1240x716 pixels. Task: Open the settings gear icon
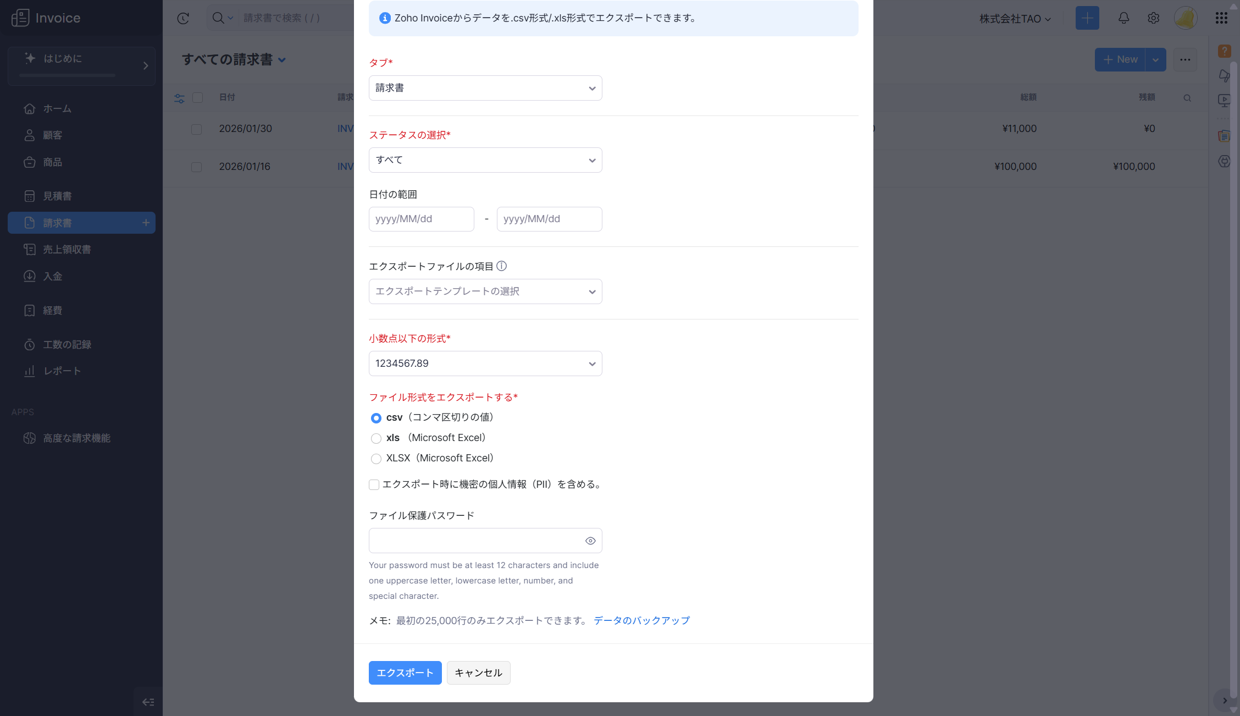click(x=1153, y=18)
